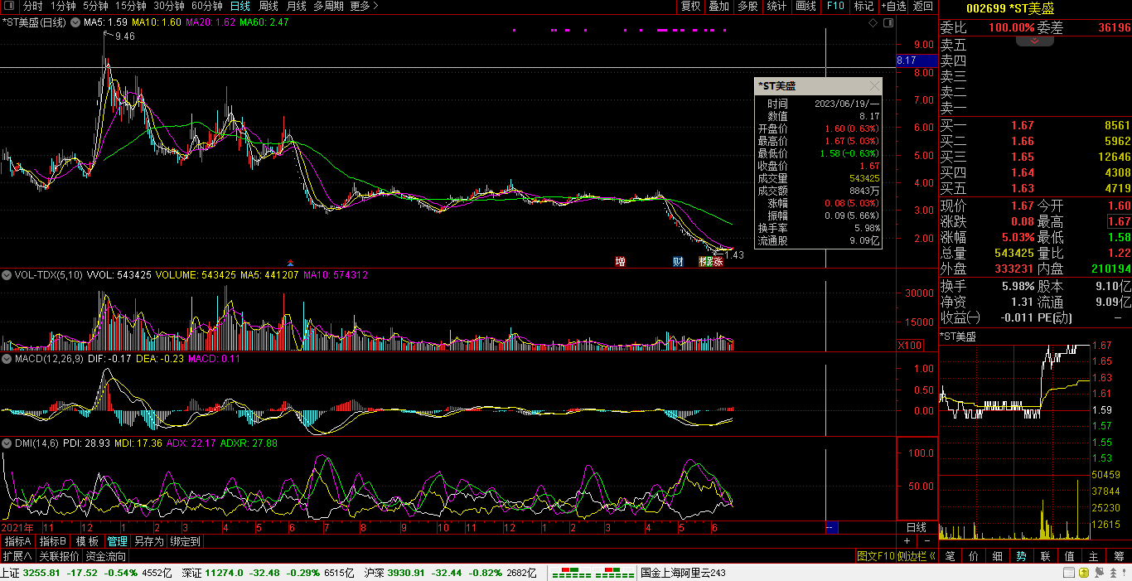Click the 绑定到 bind tab
Image resolution: width=1132 pixels, height=581 pixels.
(x=185, y=541)
